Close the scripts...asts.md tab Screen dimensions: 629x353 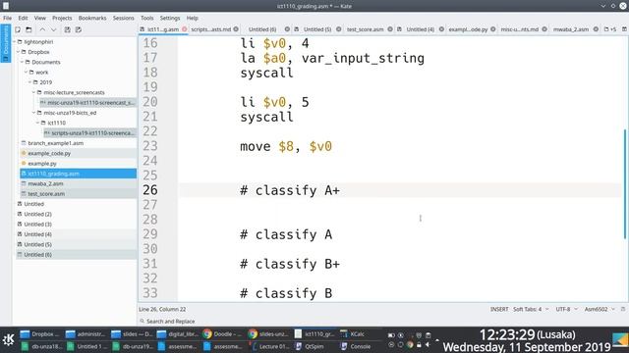coord(236,29)
